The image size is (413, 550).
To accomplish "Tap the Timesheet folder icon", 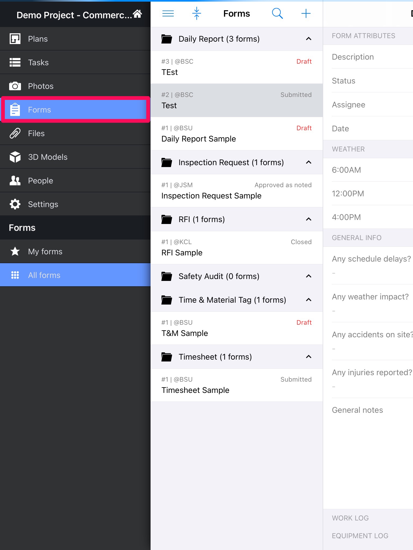I will coord(167,357).
